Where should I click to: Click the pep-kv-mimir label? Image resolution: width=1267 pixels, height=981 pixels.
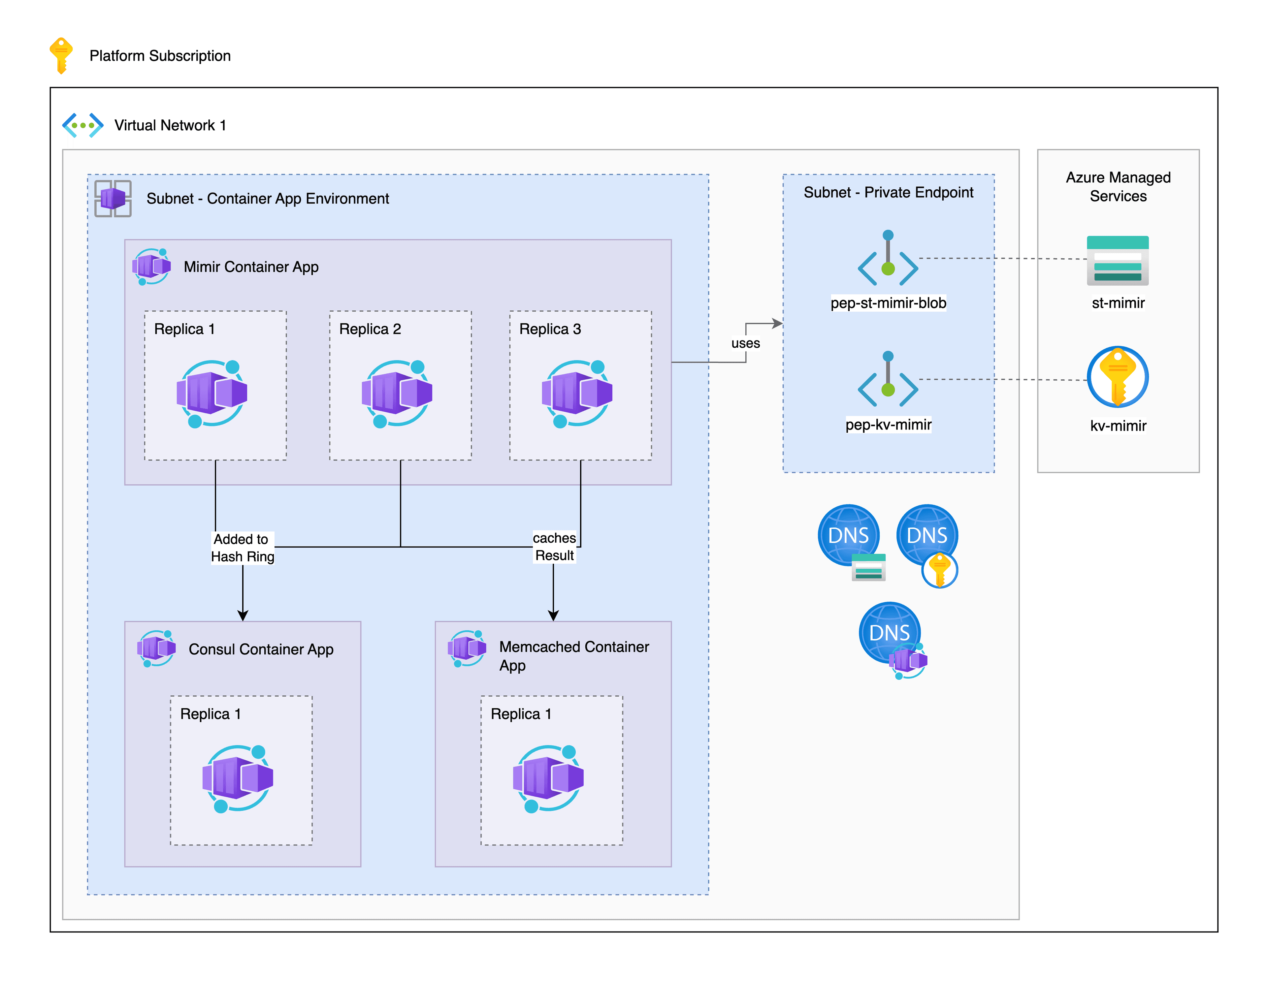pyautogui.click(x=888, y=424)
